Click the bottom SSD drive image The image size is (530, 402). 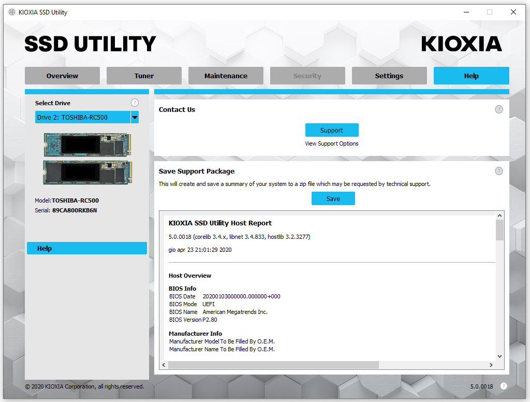coord(87,173)
